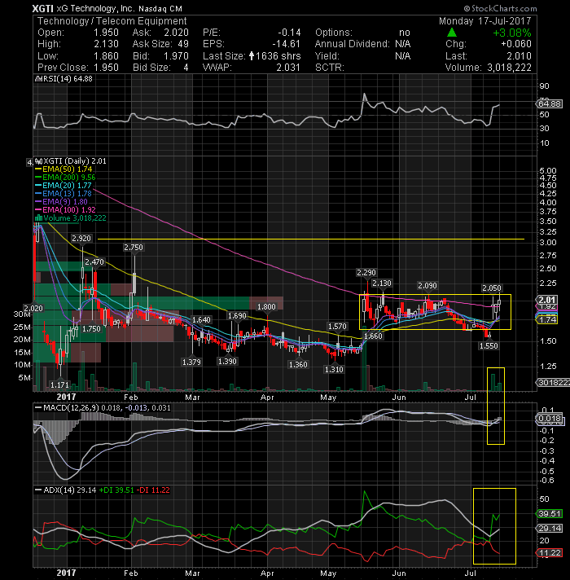Click the 64.88 RSI value tag on axis

tap(550, 104)
